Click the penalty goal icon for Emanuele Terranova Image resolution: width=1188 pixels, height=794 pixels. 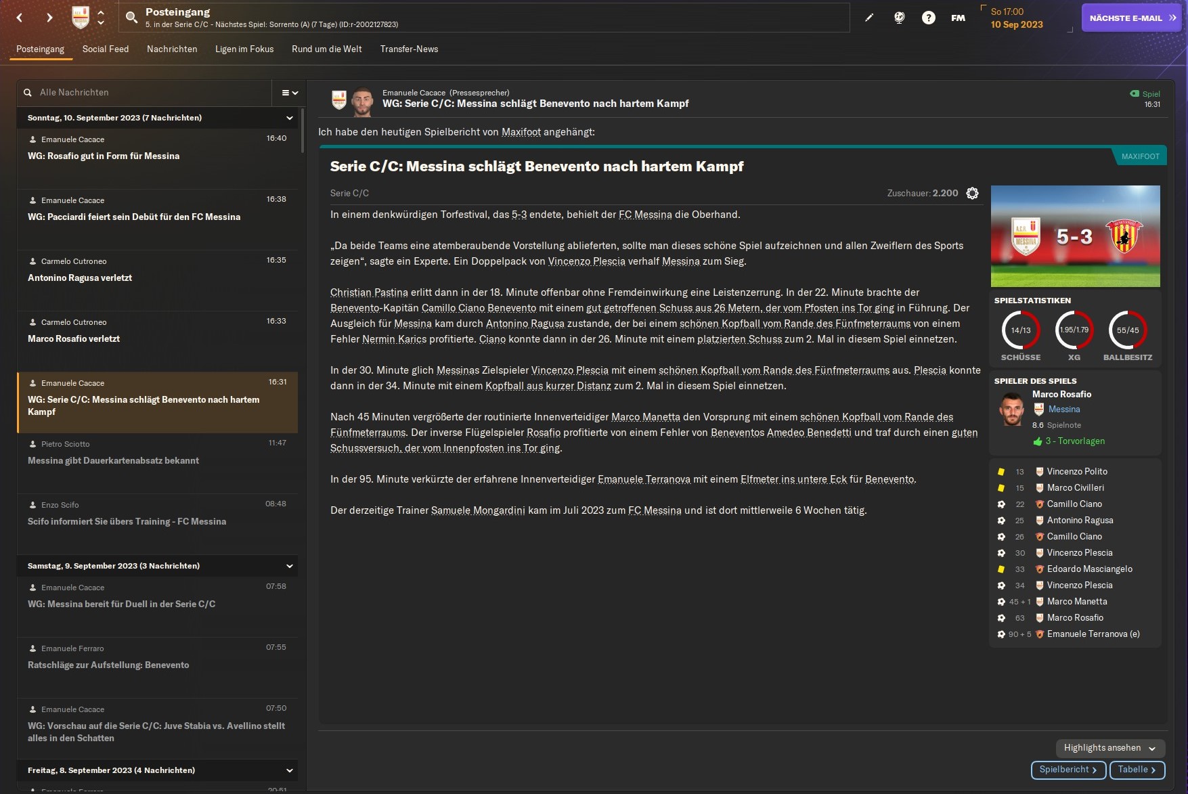click(1001, 634)
